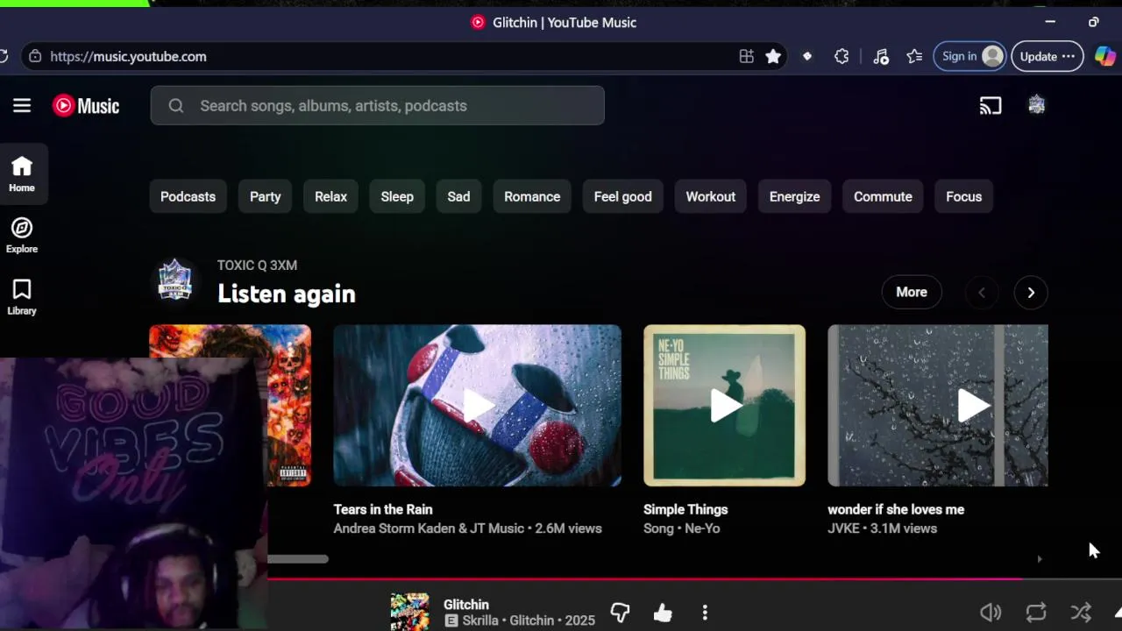
Task: Click the More button in Listen again
Action: (912, 292)
